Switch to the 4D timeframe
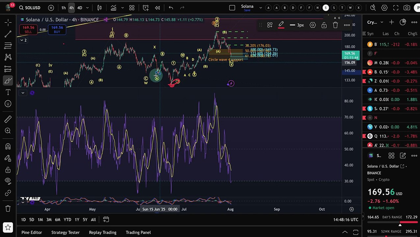Viewport: 420px width, 237px height. 80,8
